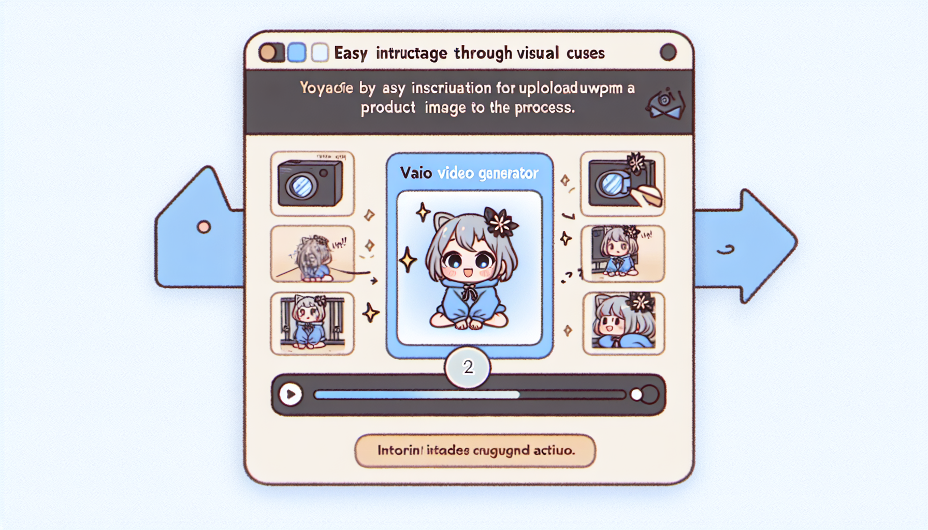Click the Vaio video generator heading
Screen dimensions: 928x530
(469, 173)
